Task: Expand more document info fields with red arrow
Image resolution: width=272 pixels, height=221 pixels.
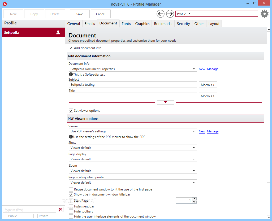Action: click(166, 102)
